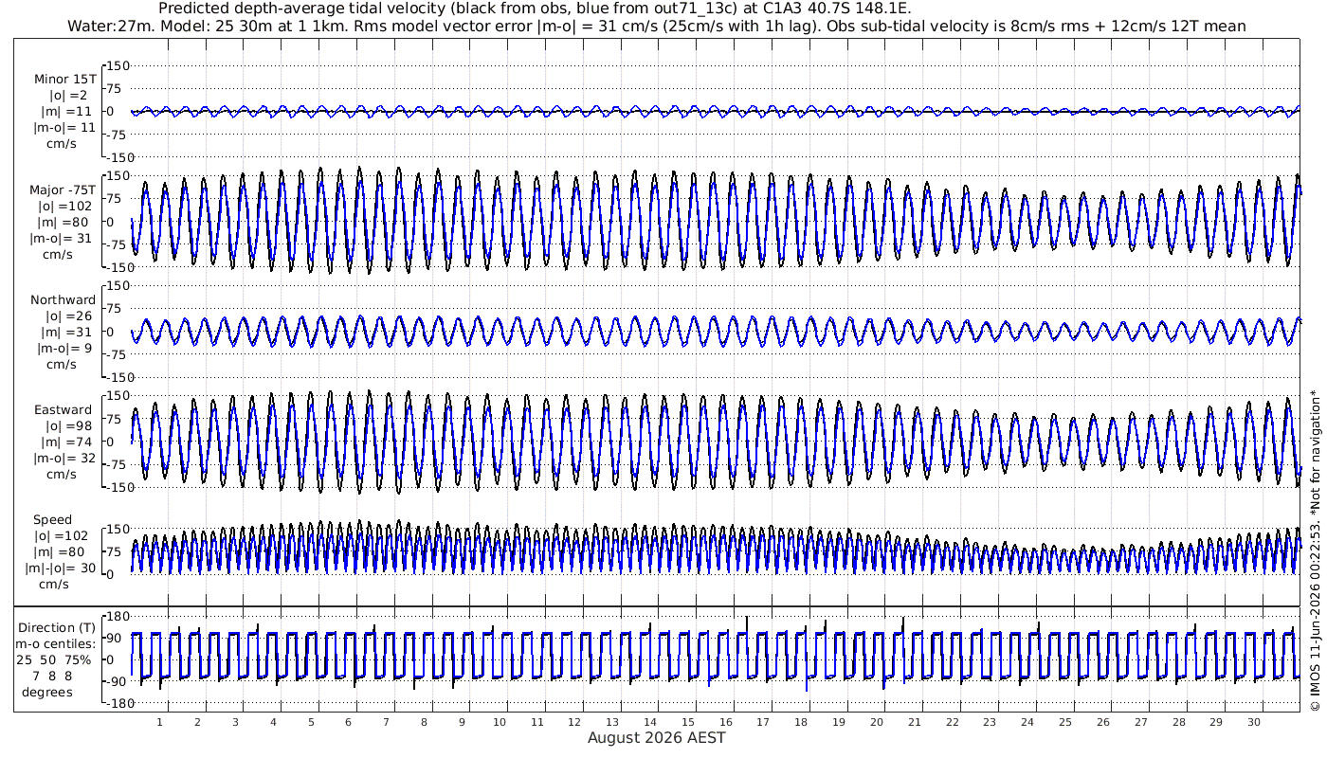Click '|o| =102' under Major -75T
Viewport: 1327px width, 758px height.
65,206
